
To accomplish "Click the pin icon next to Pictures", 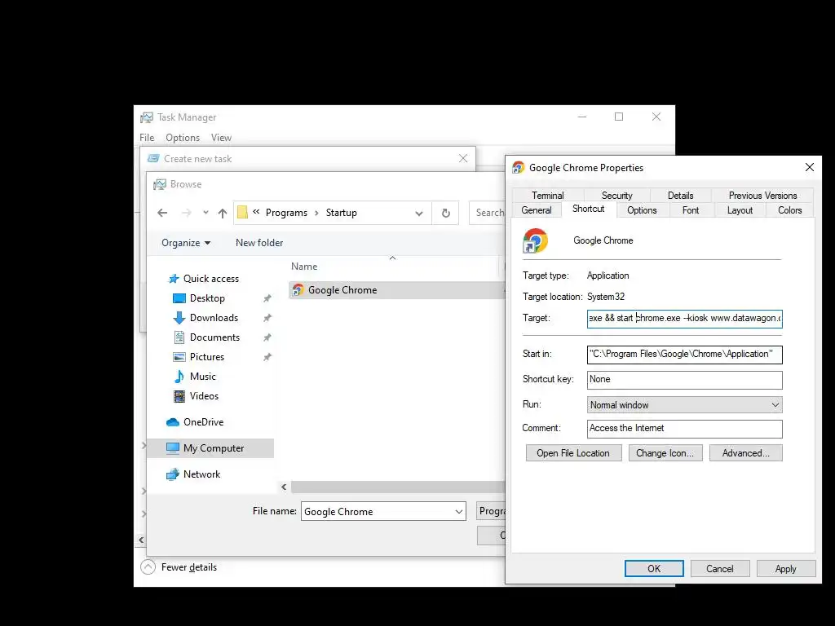I will click(x=267, y=357).
